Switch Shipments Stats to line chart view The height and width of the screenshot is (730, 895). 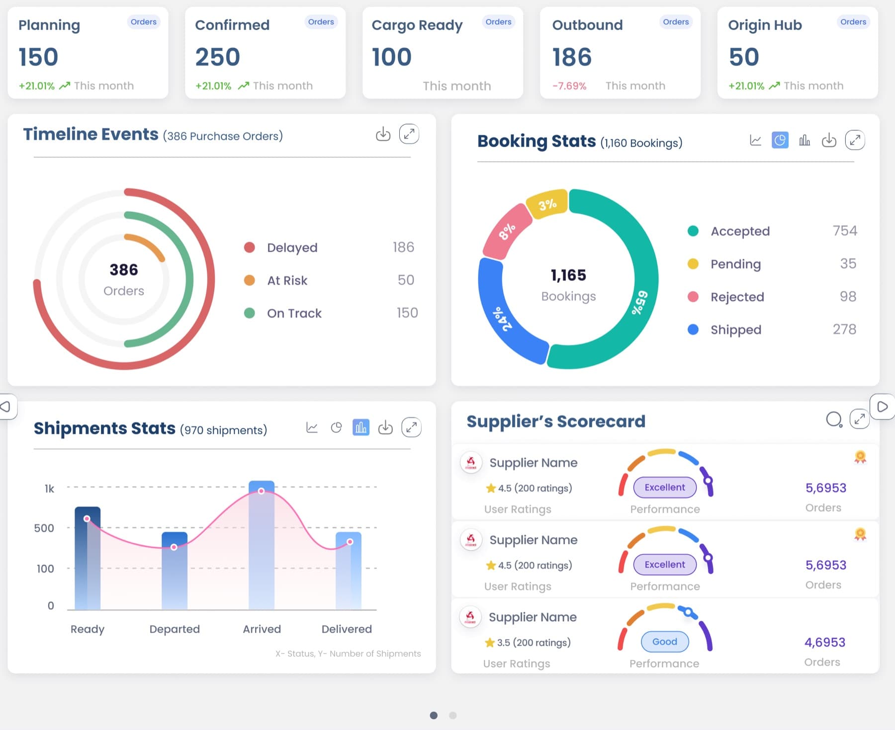pyautogui.click(x=312, y=427)
